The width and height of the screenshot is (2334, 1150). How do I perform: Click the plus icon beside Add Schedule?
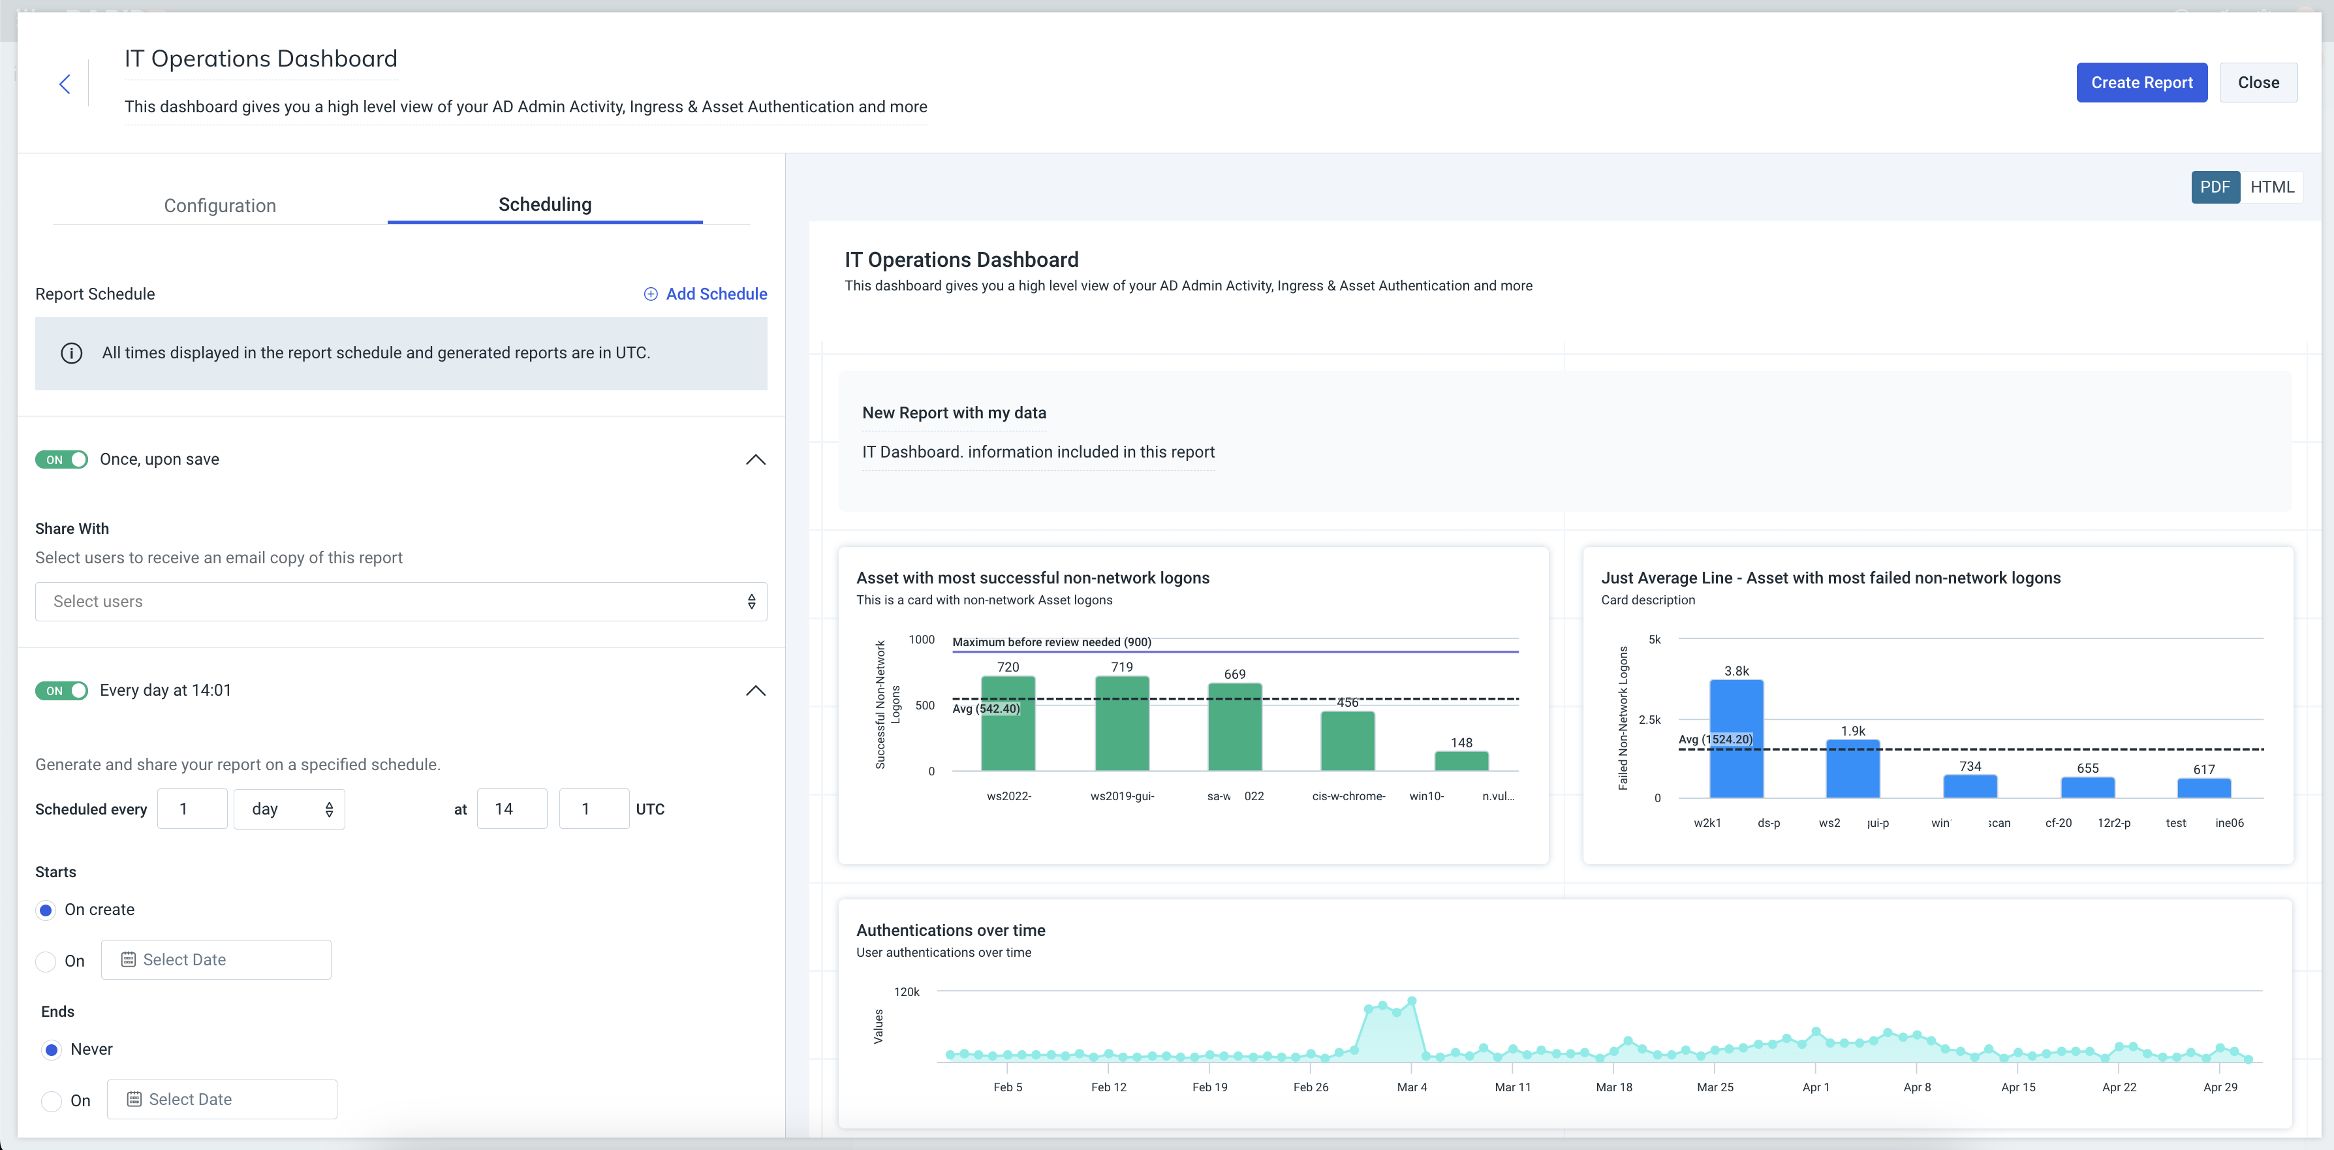(651, 294)
